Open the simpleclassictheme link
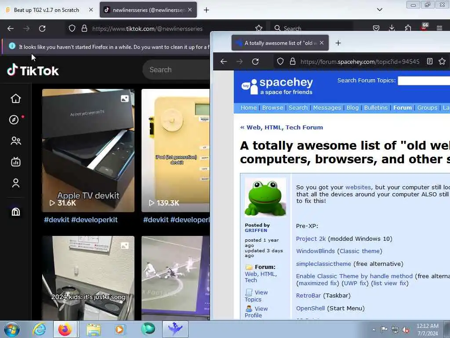Screen dimensions: 450x338 [x=323, y=264]
